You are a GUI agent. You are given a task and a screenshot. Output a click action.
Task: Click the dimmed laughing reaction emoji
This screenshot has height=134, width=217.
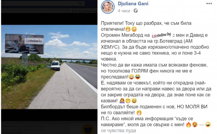88,129
